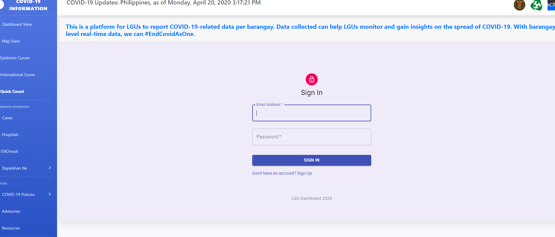Expand the Bayanihan Na submenu chevron

coord(50,168)
